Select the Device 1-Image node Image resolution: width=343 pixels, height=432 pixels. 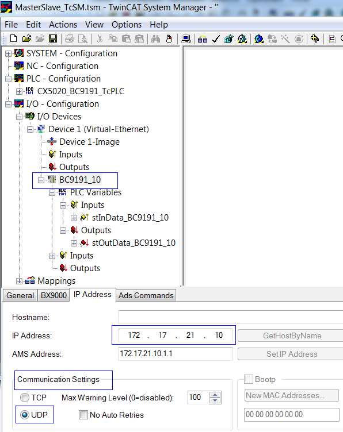point(89,142)
